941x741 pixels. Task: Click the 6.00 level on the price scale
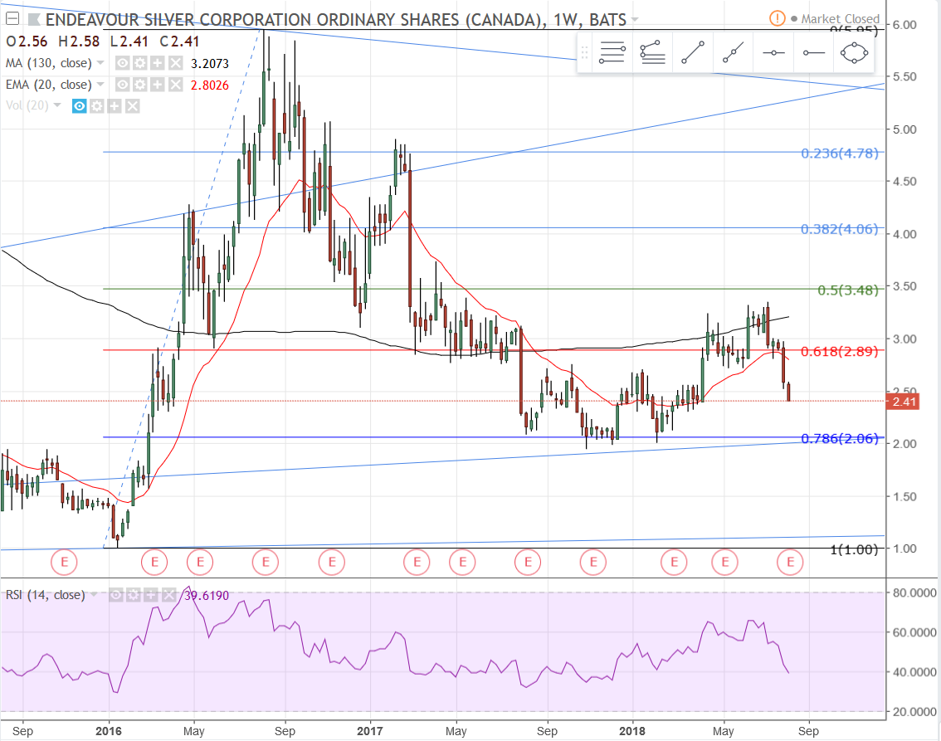(x=904, y=25)
